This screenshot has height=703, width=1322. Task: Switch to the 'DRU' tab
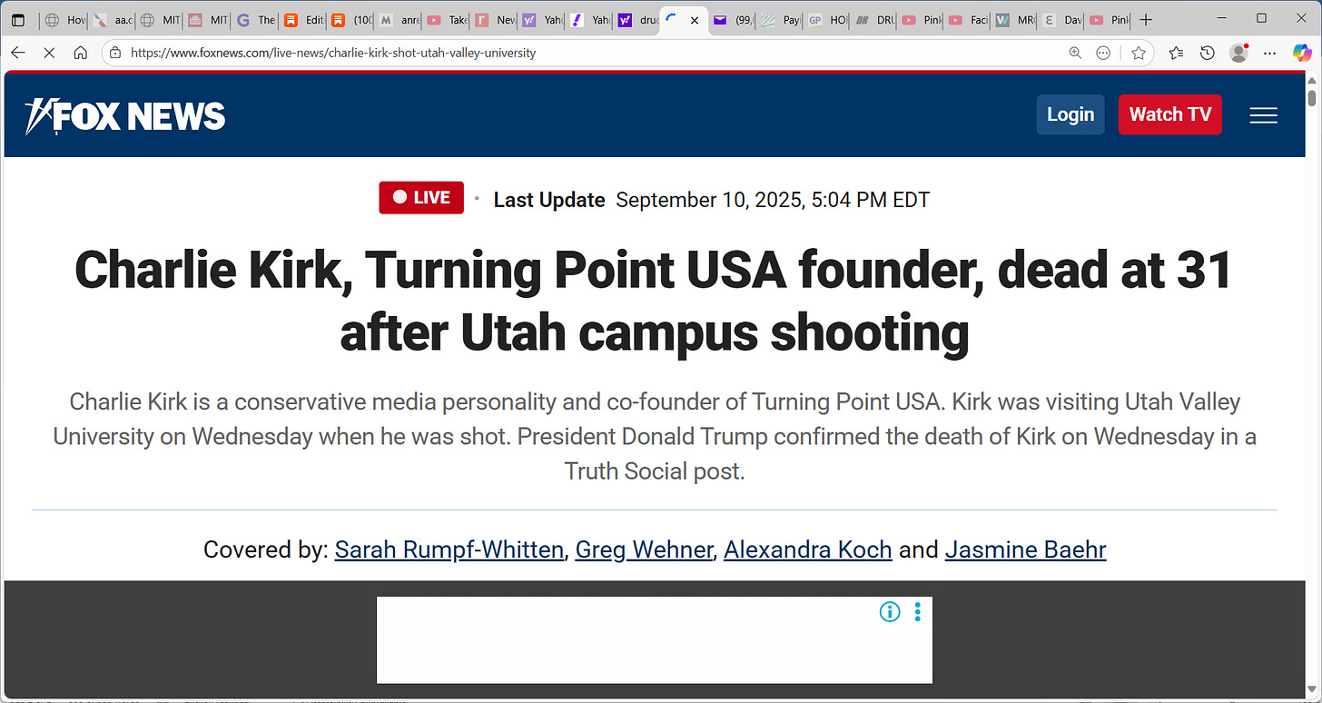pyautogui.click(x=874, y=20)
